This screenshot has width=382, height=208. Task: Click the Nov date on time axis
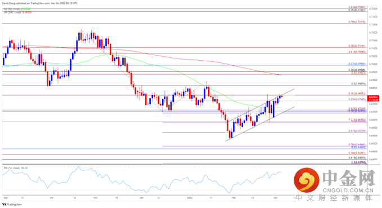(96, 198)
